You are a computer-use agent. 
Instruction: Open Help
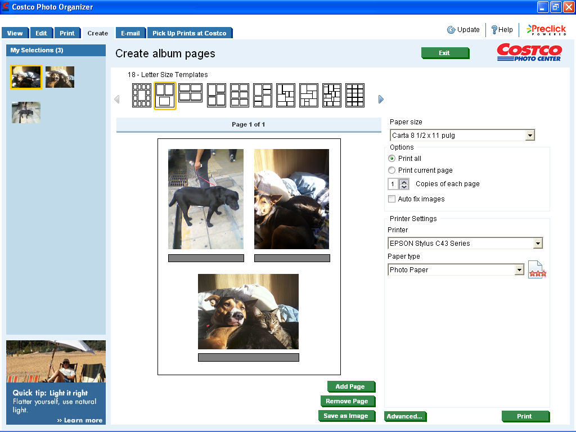[502, 30]
